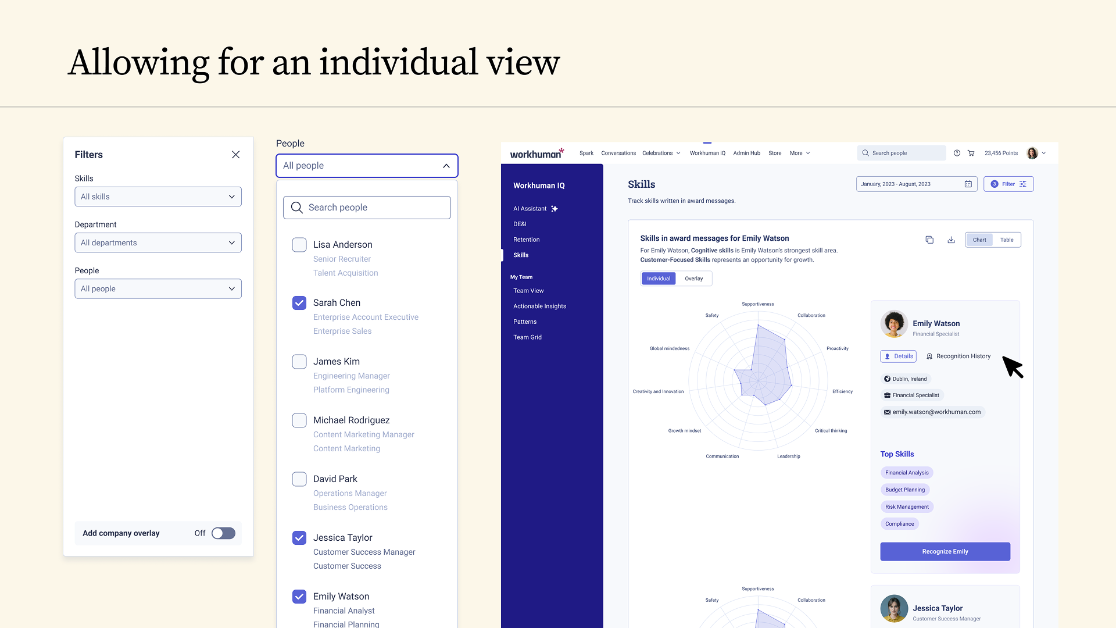Check the Michael Rodriguez checkbox
This screenshot has width=1116, height=628.
click(299, 420)
